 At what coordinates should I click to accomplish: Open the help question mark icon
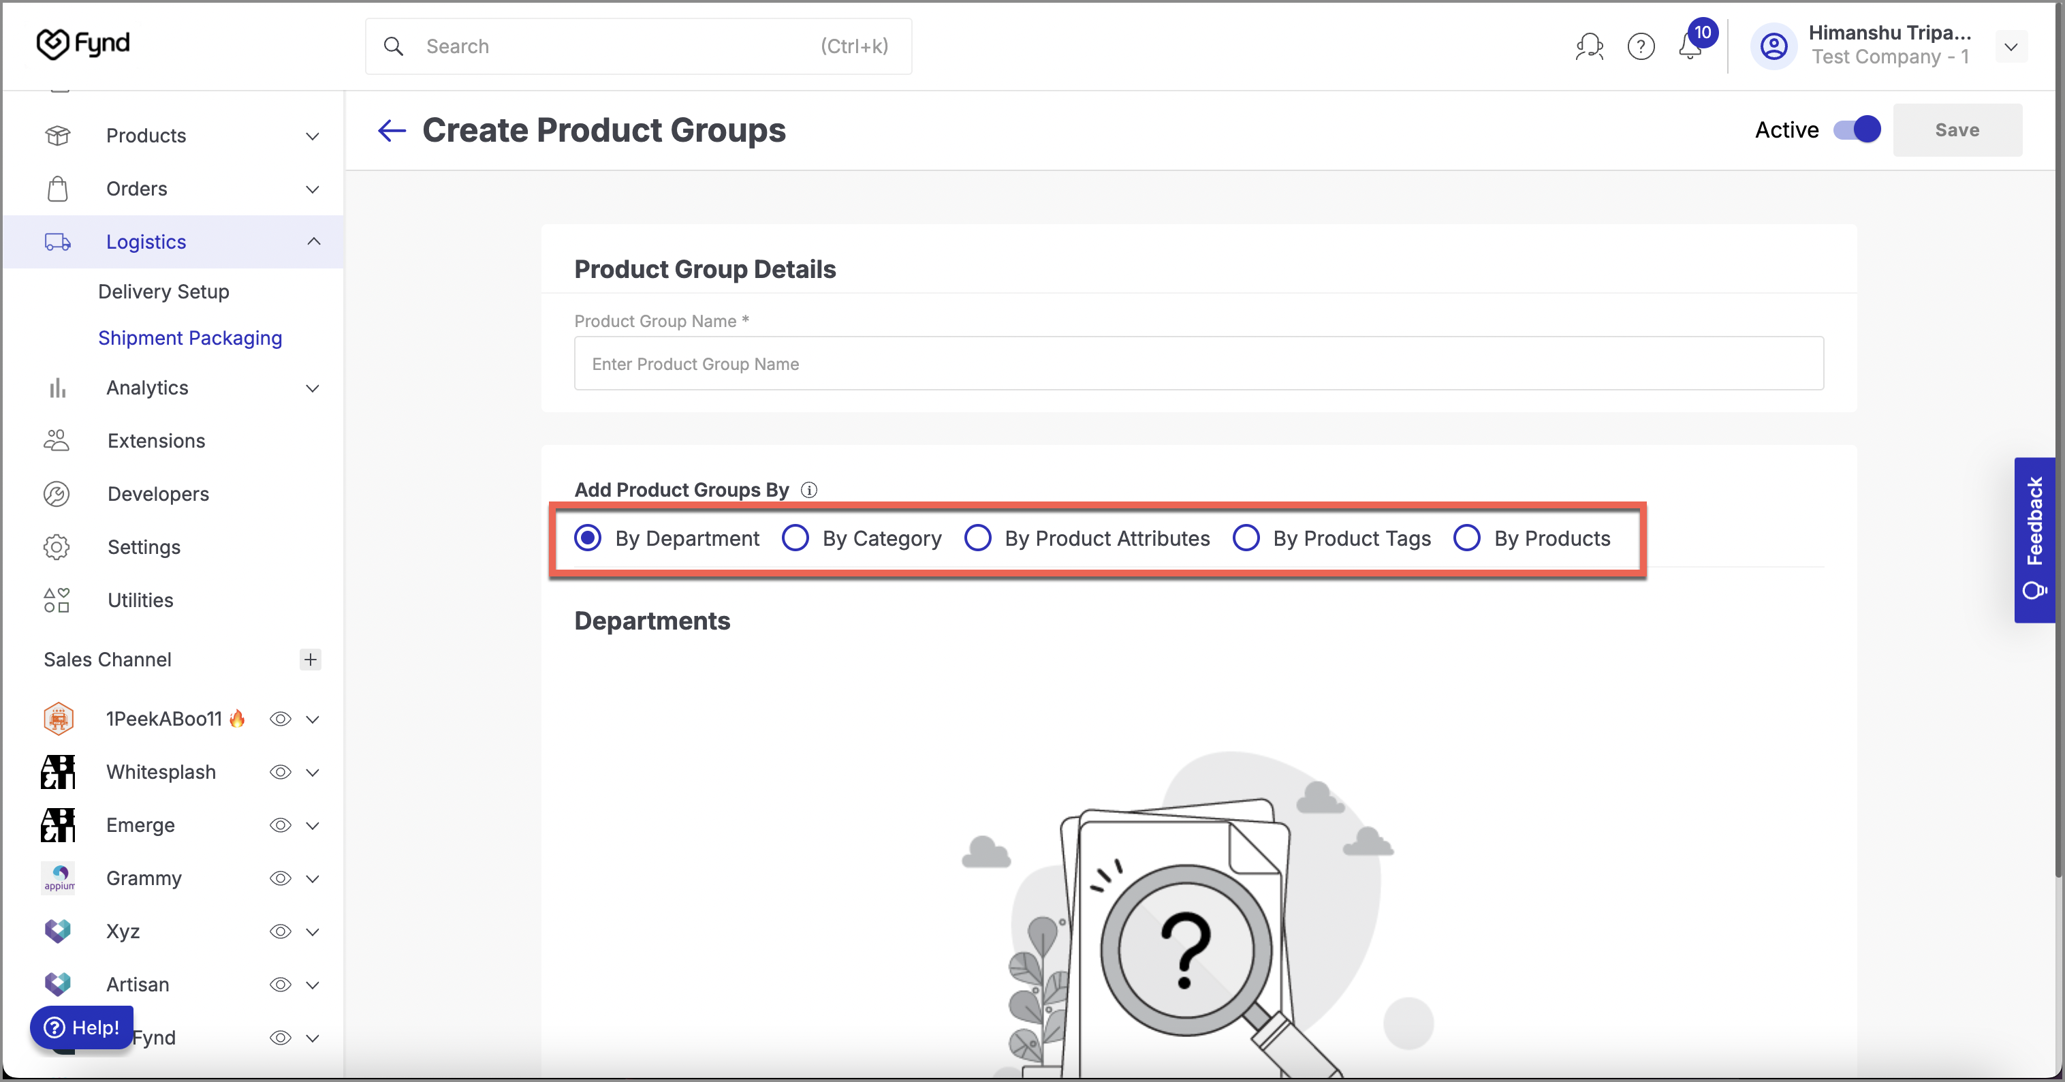tap(1641, 46)
